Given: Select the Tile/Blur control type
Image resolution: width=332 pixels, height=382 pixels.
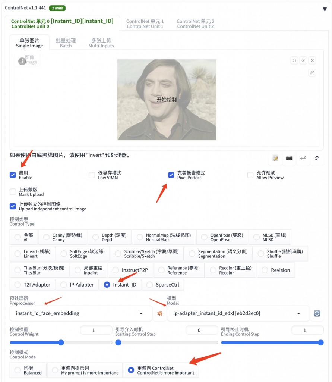Looking at the screenshot, I should coord(39,270).
